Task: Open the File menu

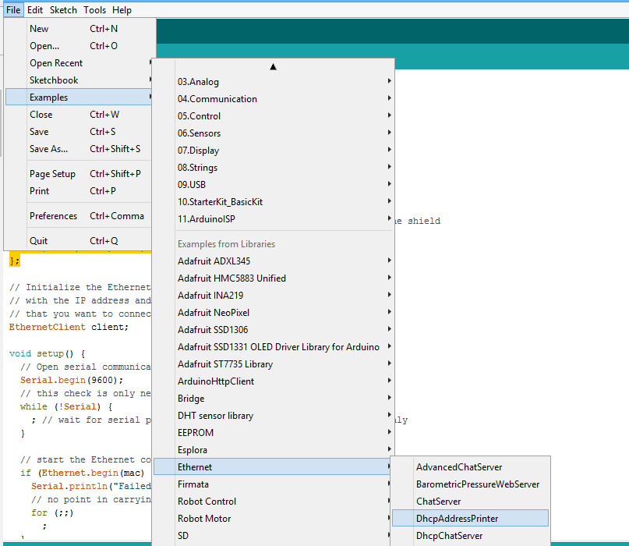Action: (x=13, y=10)
